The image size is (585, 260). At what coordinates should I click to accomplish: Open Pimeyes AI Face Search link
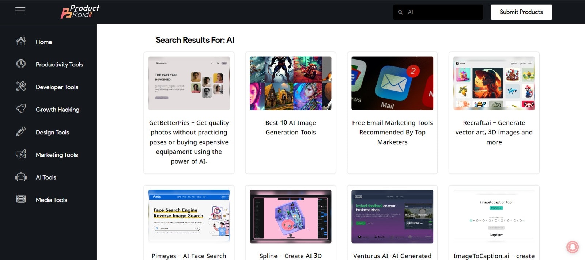coord(189,256)
